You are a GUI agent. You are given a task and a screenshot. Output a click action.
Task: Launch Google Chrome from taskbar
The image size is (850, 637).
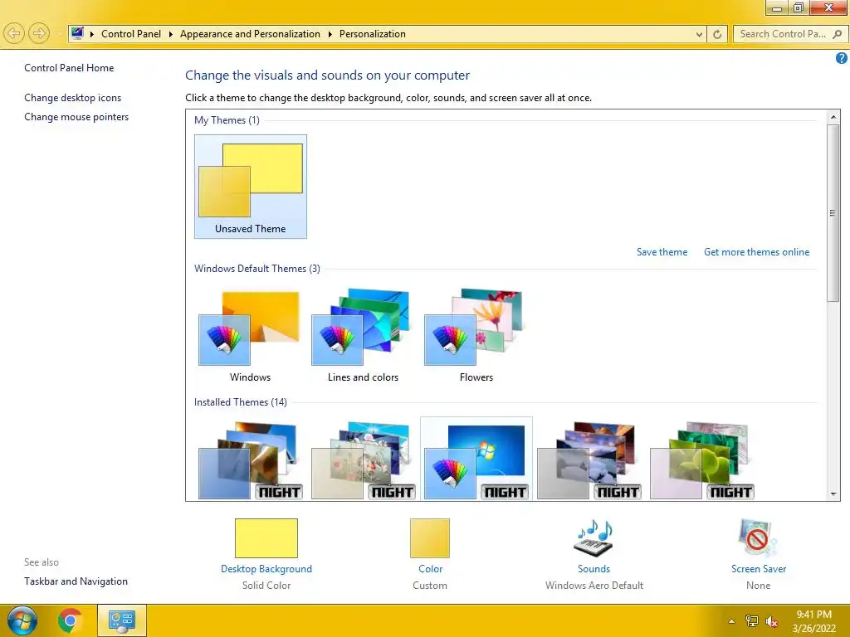[x=70, y=620]
